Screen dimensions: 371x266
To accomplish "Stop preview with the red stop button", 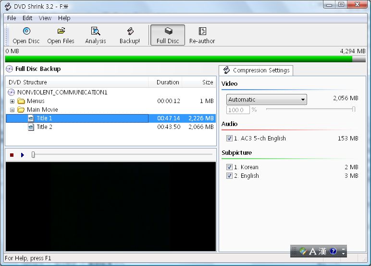I will [12, 155].
